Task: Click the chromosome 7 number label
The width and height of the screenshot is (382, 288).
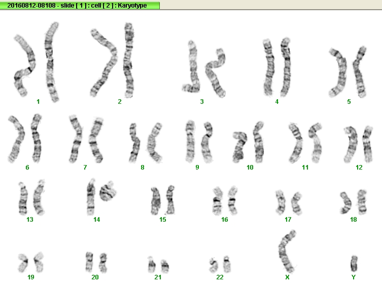Action: pos(85,167)
